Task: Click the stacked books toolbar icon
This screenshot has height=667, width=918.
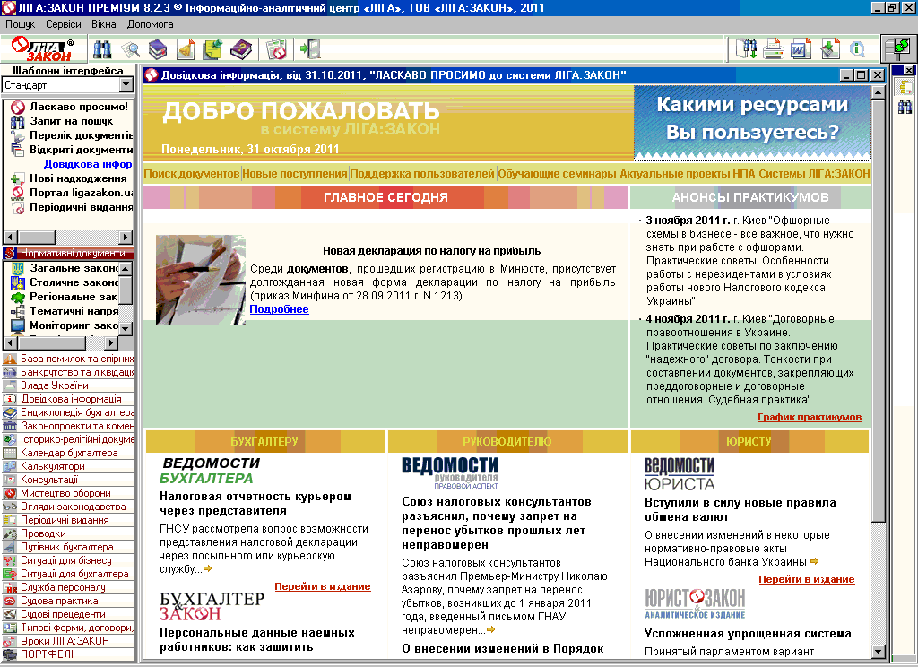Action: click(158, 49)
